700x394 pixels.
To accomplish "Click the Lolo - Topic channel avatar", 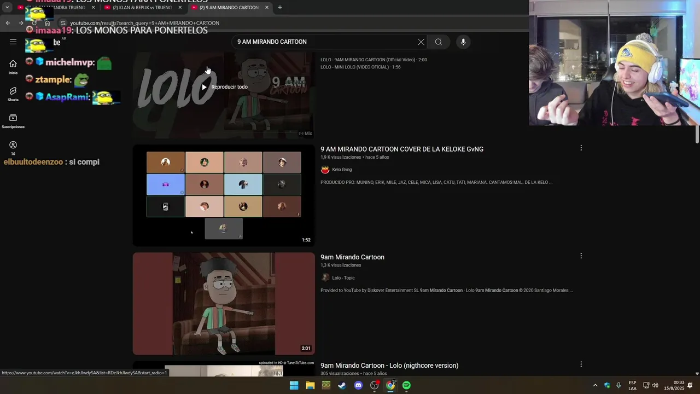I will 325,278.
